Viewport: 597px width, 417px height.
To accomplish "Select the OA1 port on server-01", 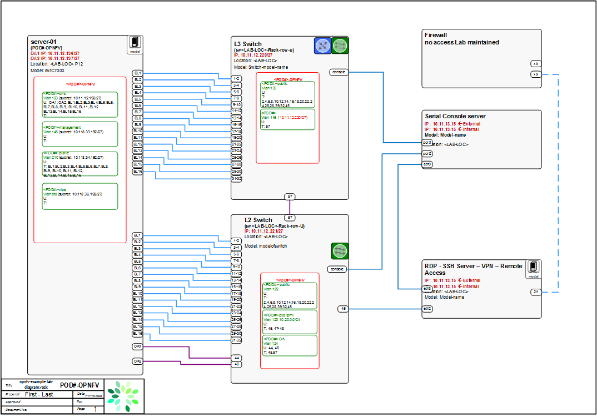I will click(137, 346).
